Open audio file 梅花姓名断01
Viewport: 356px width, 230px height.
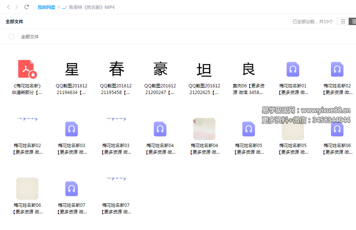293,69
